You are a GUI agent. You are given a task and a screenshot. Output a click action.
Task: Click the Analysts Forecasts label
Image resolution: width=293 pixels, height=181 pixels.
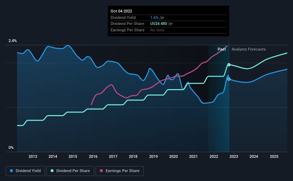pyautogui.click(x=248, y=49)
